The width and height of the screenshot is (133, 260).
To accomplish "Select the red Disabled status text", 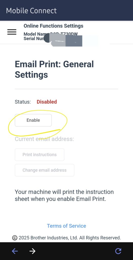I will point(47,102).
